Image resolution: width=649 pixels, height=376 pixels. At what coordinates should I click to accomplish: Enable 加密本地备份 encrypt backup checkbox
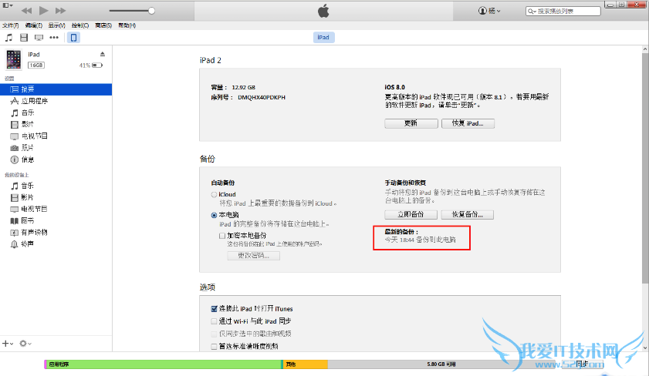222,236
